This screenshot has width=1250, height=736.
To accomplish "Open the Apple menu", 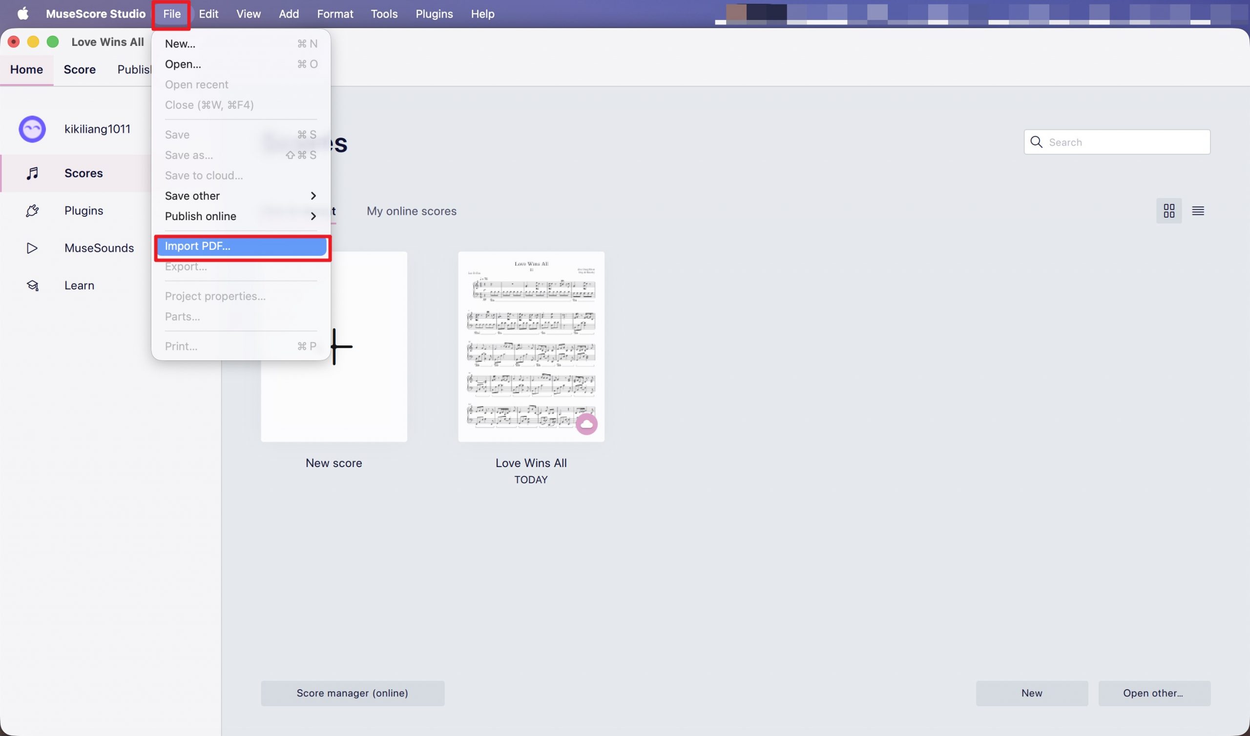I will coord(23,13).
